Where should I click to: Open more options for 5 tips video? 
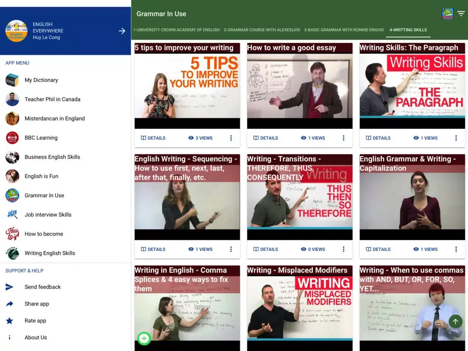pos(231,138)
